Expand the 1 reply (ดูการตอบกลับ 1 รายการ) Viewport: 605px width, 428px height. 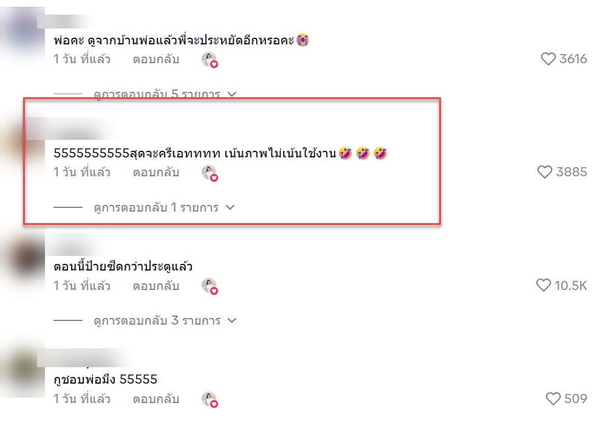164,207
